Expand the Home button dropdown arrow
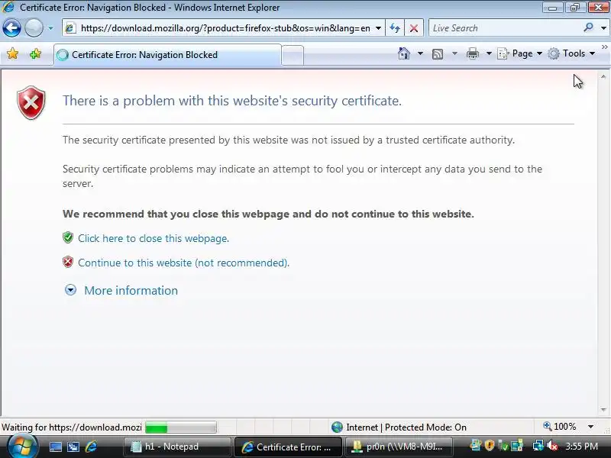The height and width of the screenshot is (458, 611). [421, 53]
